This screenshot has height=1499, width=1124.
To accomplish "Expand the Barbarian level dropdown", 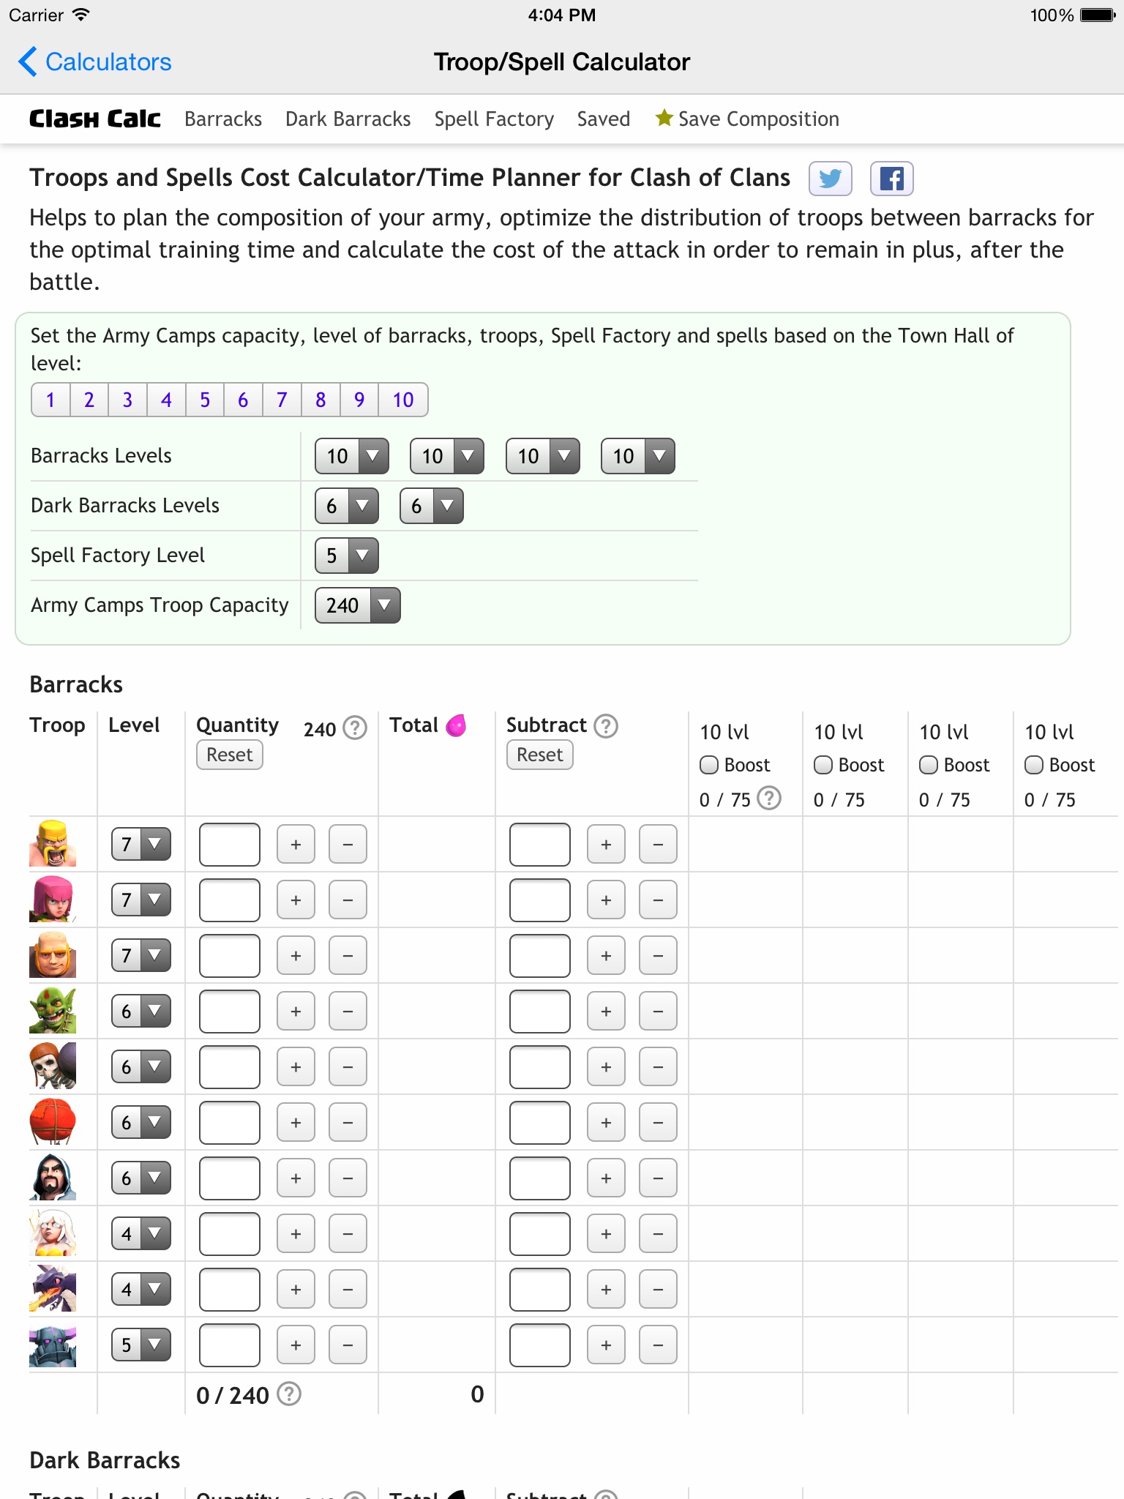I will (x=141, y=844).
